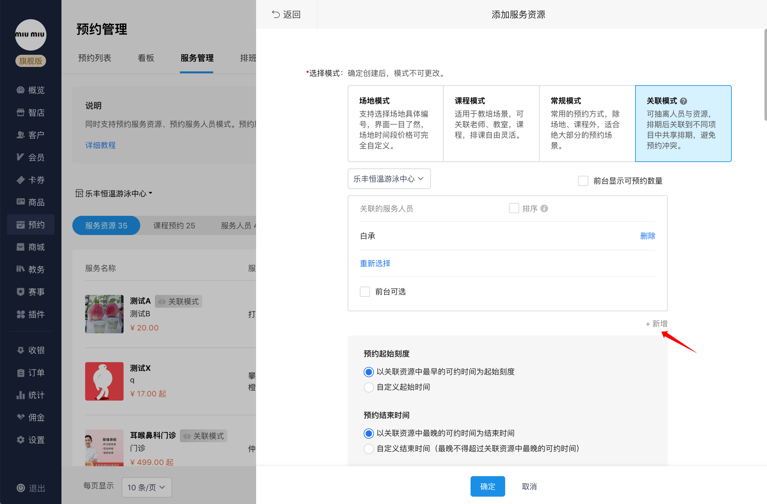Choose the 常规模式 mode card
Image resolution: width=767 pixels, height=504 pixels.
coord(587,124)
